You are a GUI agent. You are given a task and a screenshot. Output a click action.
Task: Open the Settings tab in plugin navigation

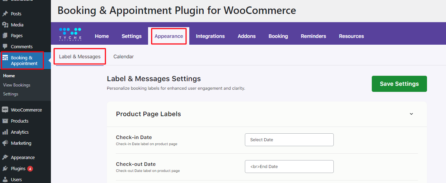pyautogui.click(x=132, y=36)
